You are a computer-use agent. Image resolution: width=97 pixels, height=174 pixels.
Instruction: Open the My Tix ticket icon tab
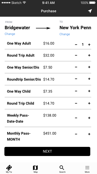9,169
